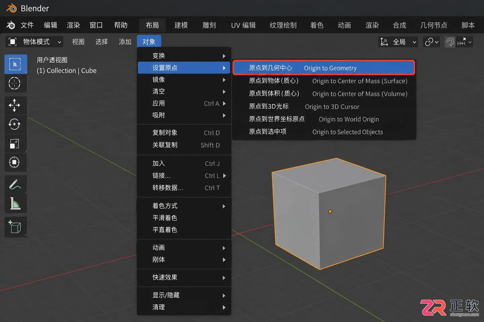Choose 原点到选中项 Origin to Selected Objects
Image resolution: width=484 pixels, height=322 pixels.
coord(324,132)
